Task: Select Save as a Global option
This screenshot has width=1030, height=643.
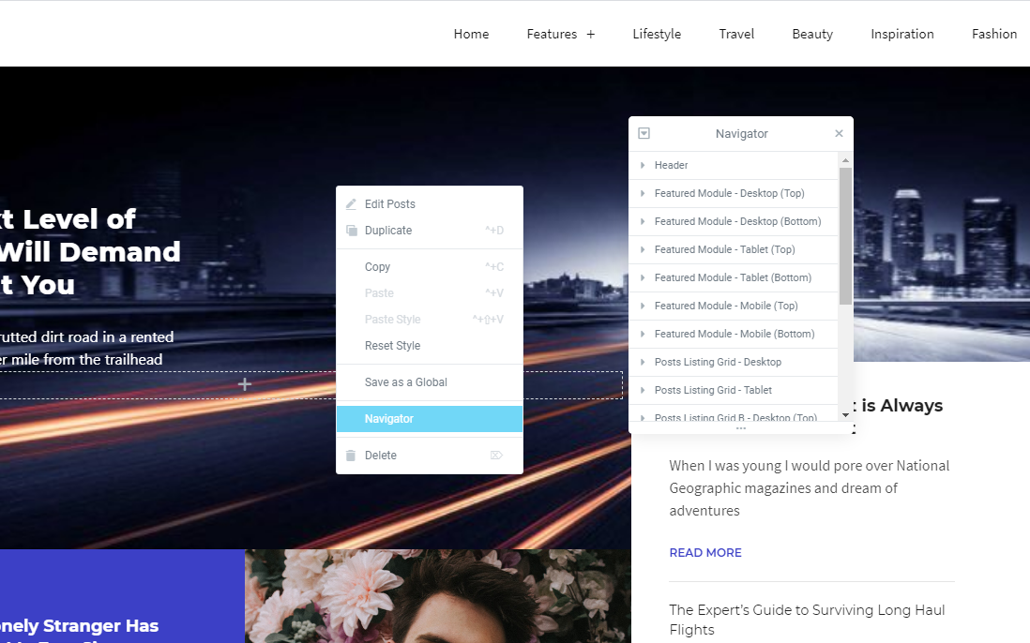Action: coord(430,382)
